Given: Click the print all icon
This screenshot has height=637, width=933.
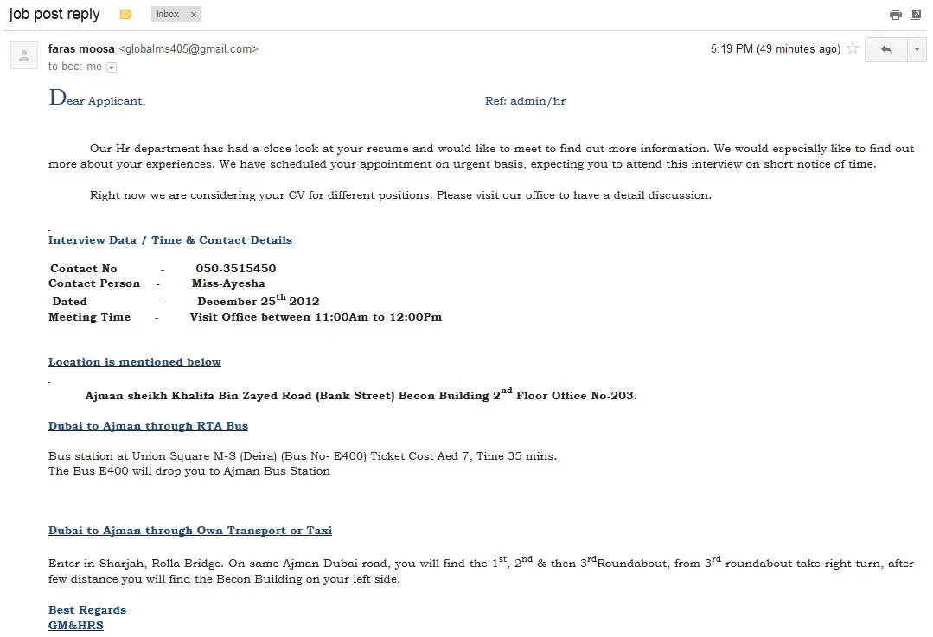Looking at the screenshot, I should pos(895,15).
